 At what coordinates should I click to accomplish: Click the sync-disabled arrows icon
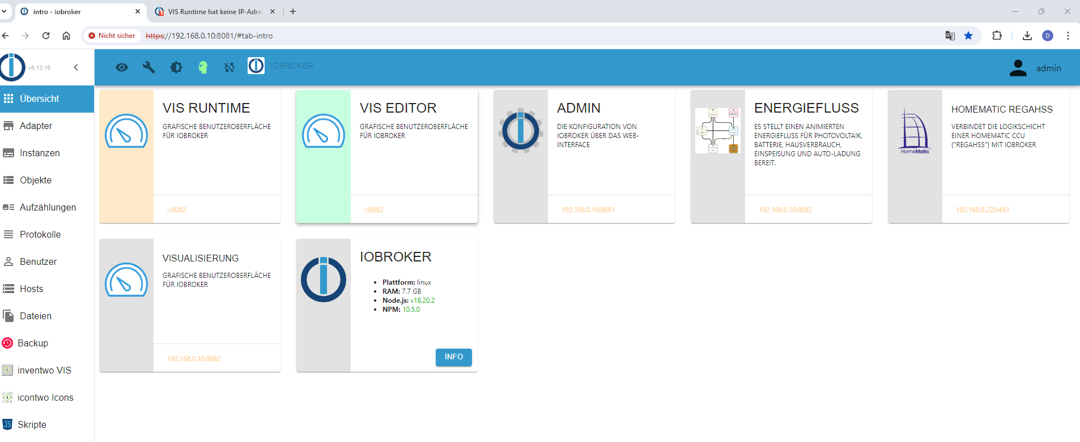[x=229, y=67]
